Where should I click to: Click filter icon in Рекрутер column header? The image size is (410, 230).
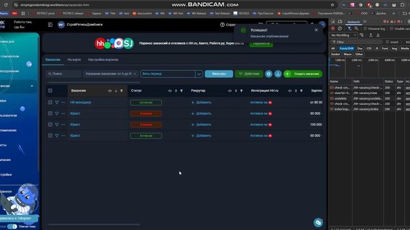[242, 91]
